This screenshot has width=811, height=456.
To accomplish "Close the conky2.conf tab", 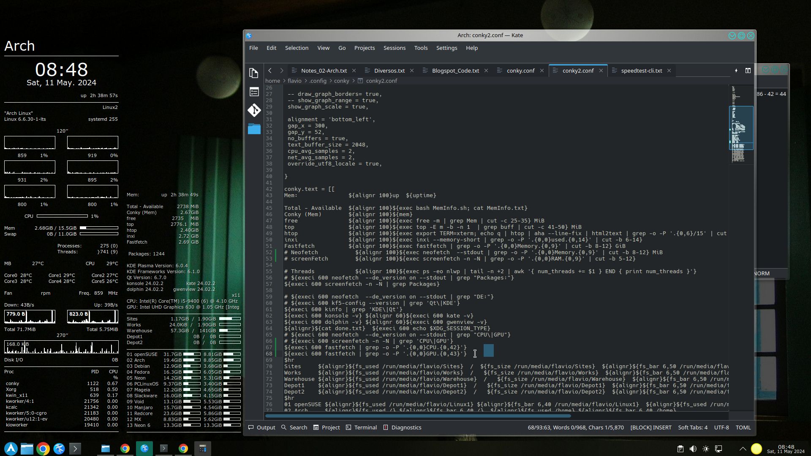I will 601,71.
